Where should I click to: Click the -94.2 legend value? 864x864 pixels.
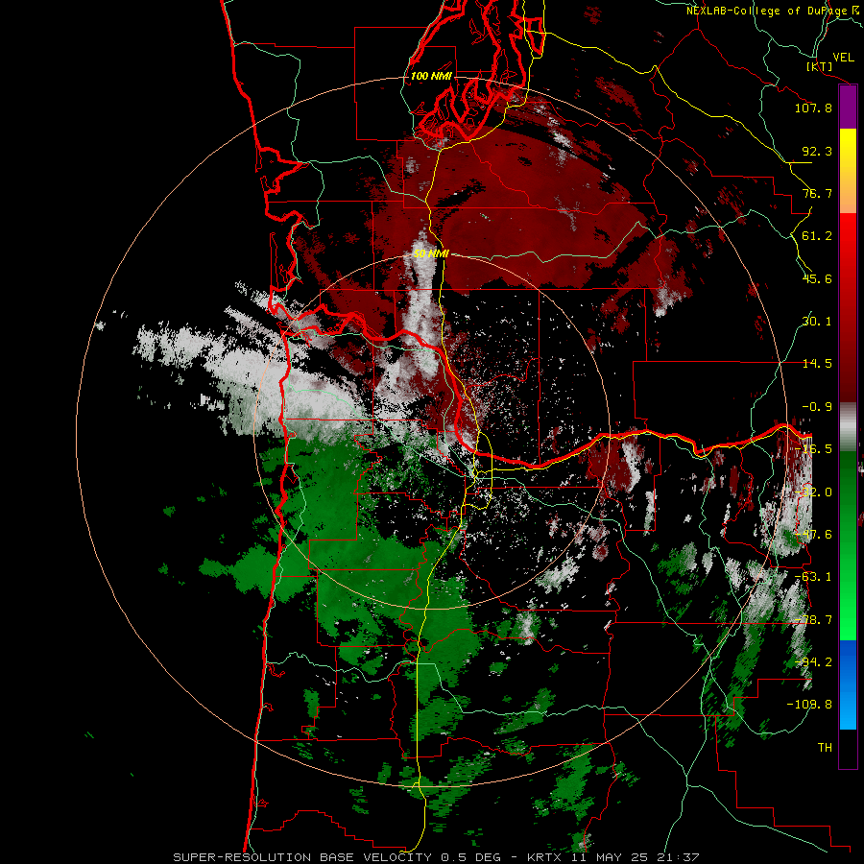point(813,662)
